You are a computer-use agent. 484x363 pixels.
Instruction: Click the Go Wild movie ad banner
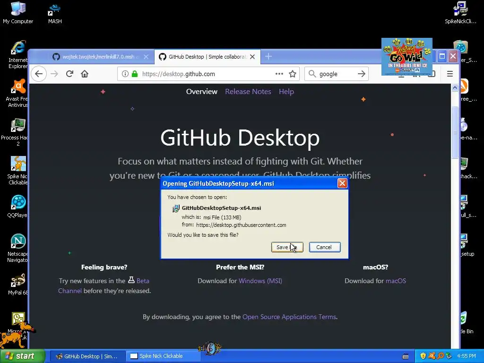click(406, 57)
